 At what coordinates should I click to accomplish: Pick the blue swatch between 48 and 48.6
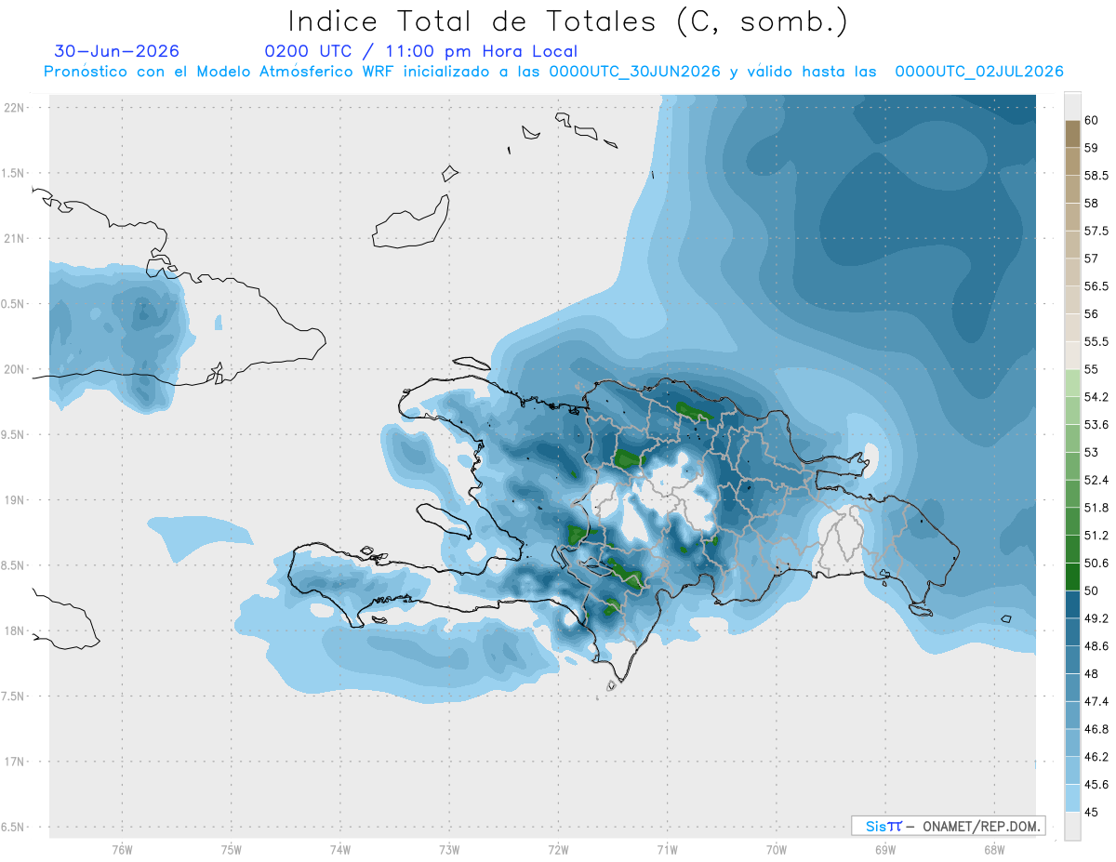point(1072,660)
